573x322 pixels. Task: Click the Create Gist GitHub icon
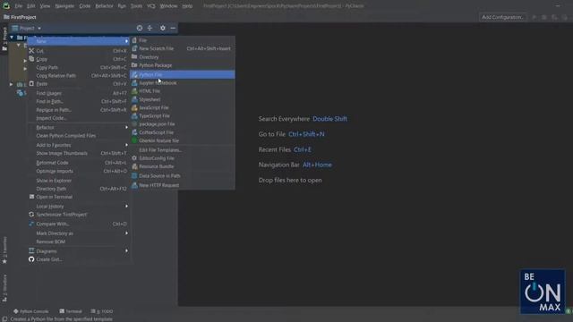31,259
